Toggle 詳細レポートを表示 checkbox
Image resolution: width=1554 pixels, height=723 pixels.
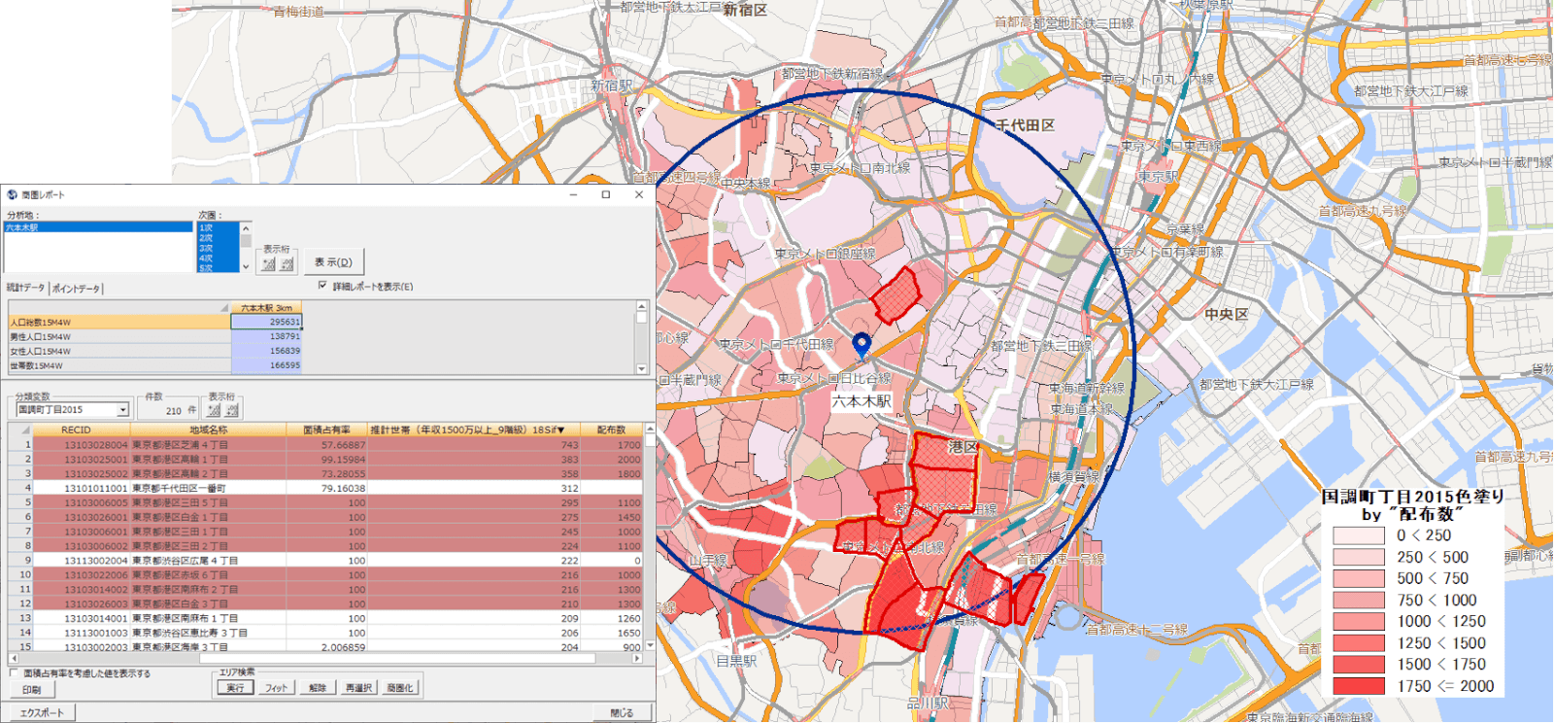[322, 286]
